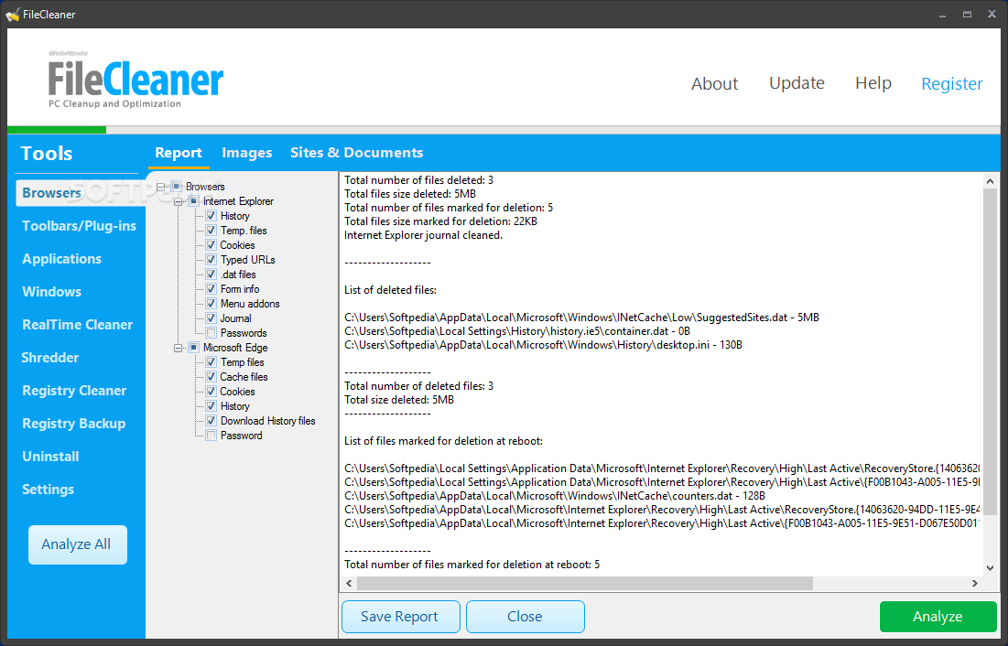Viewport: 1008px width, 646px height.
Task: Open the Update link
Action: tap(797, 83)
